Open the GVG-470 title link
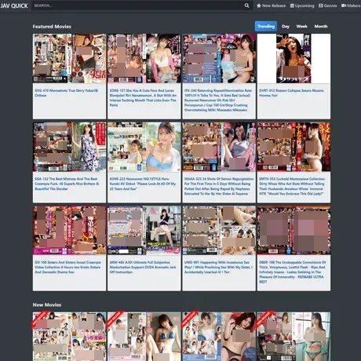 (x=67, y=93)
